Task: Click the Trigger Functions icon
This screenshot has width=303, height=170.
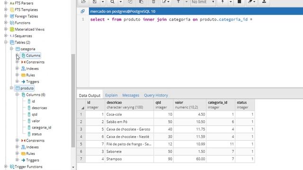Action: coord(12,167)
